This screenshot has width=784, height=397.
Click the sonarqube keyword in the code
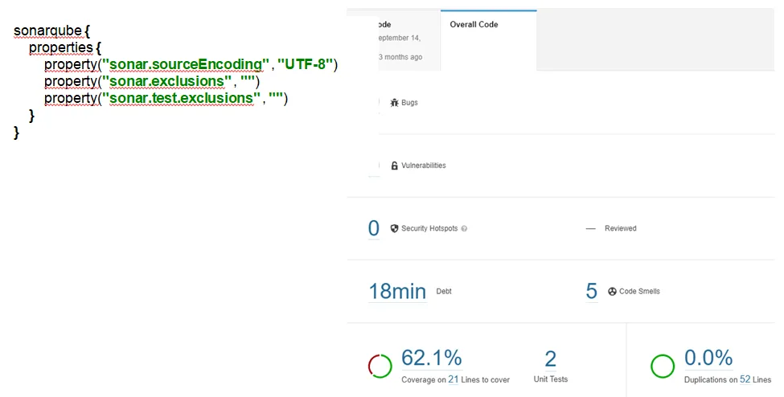click(x=47, y=31)
